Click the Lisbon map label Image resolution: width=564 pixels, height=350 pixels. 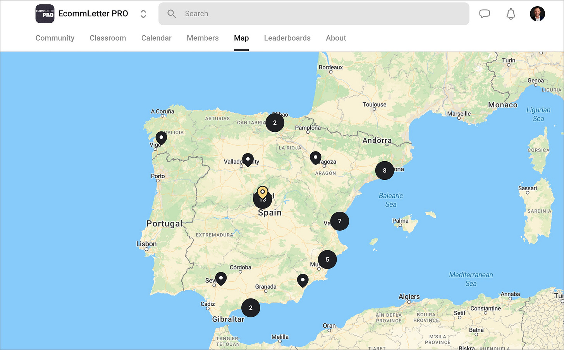click(x=146, y=244)
